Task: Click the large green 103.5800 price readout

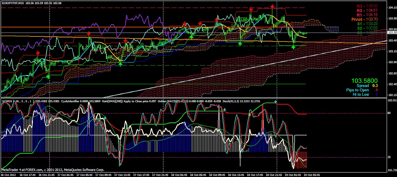Action: click(x=365, y=81)
